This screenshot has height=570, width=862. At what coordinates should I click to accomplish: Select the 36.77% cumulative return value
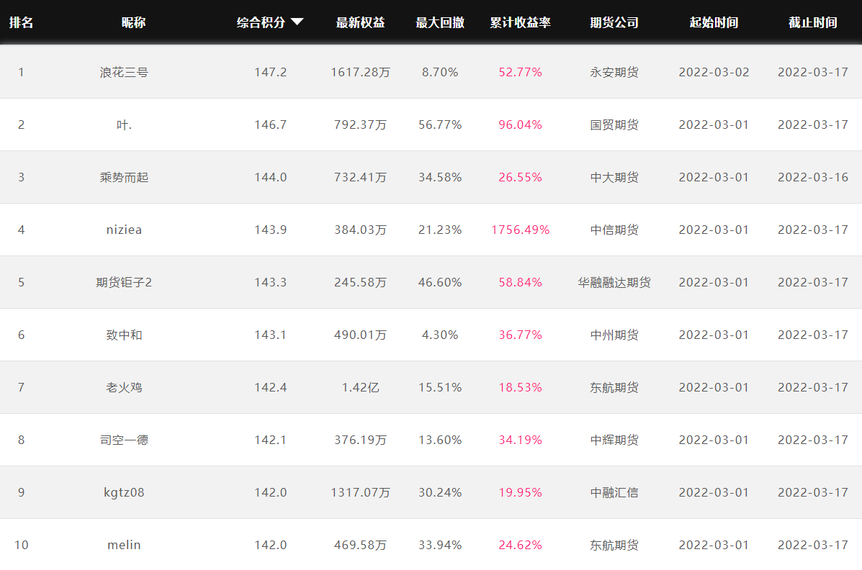520,335
